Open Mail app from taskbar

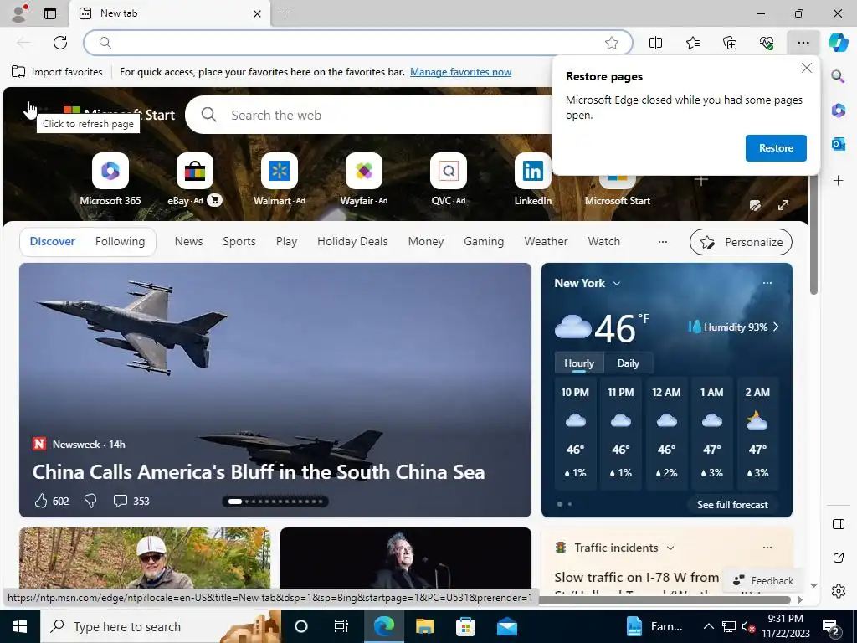pos(506,626)
